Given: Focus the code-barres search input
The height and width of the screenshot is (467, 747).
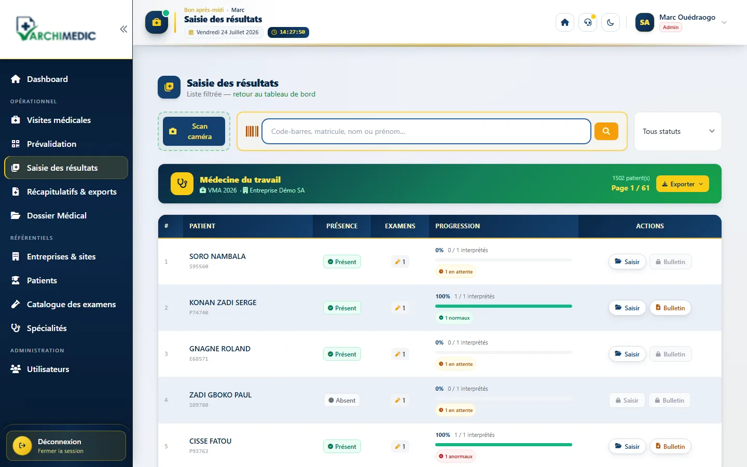Looking at the screenshot, I should (426, 131).
